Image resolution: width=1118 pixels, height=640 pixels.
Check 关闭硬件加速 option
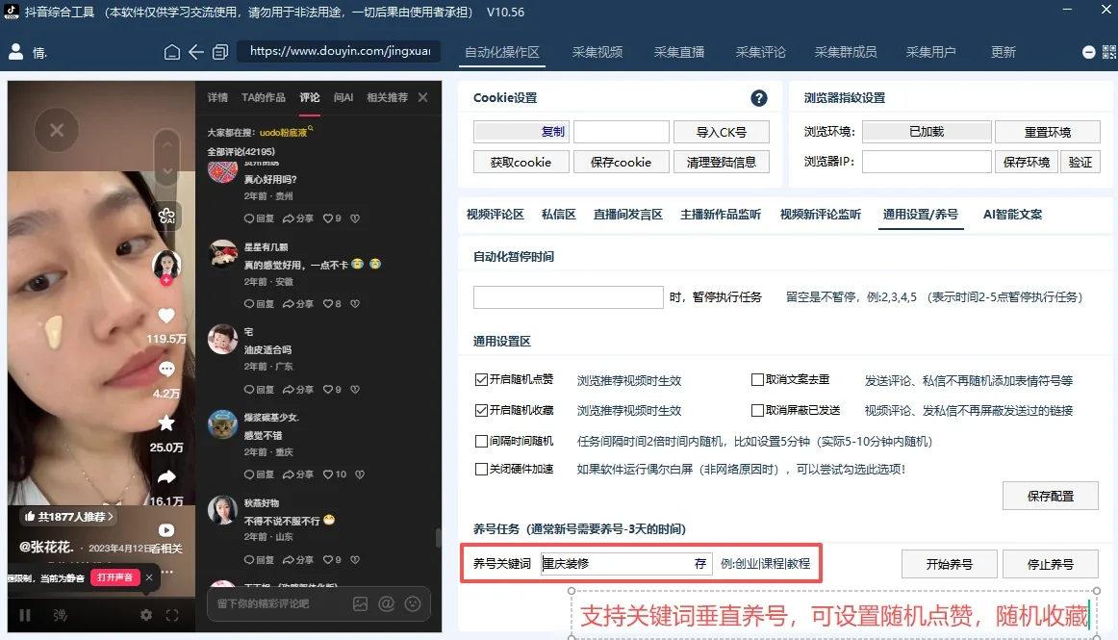[481, 469]
